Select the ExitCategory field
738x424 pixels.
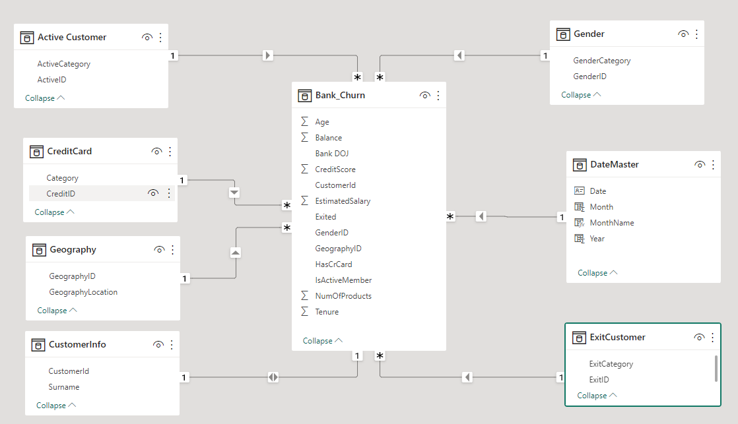611,364
